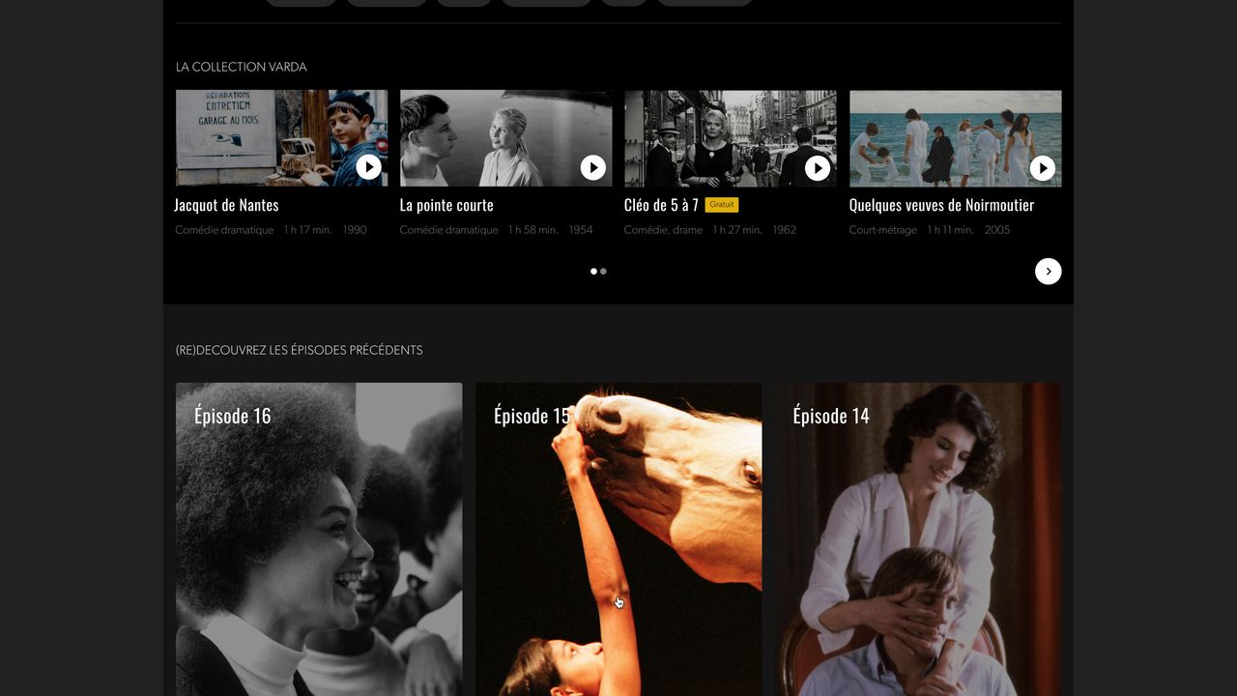
Task: Open Jacquot de Nantes title link
Action: point(226,205)
